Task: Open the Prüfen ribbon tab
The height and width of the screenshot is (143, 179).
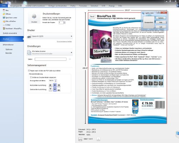Action: pos(73,6)
